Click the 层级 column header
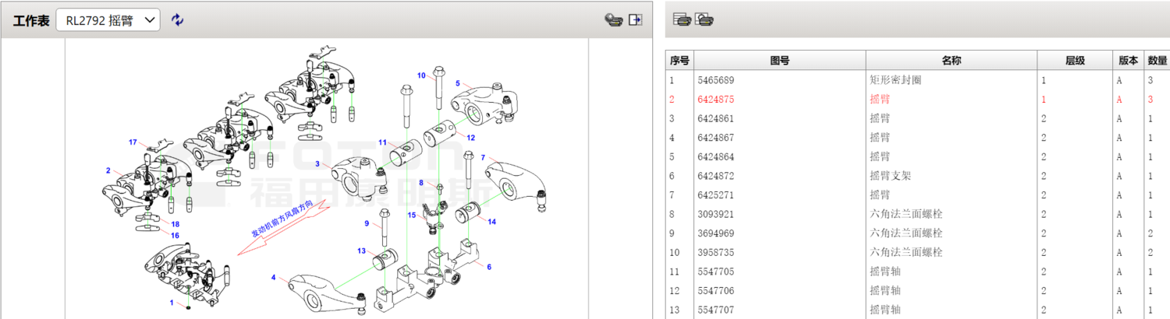This screenshot has height=319, width=1170. (1075, 60)
